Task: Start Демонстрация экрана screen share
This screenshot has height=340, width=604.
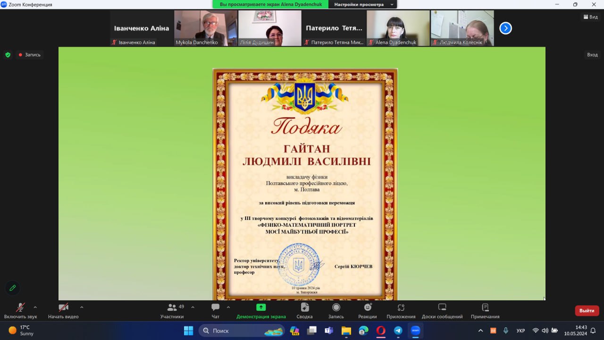Action: (261, 310)
